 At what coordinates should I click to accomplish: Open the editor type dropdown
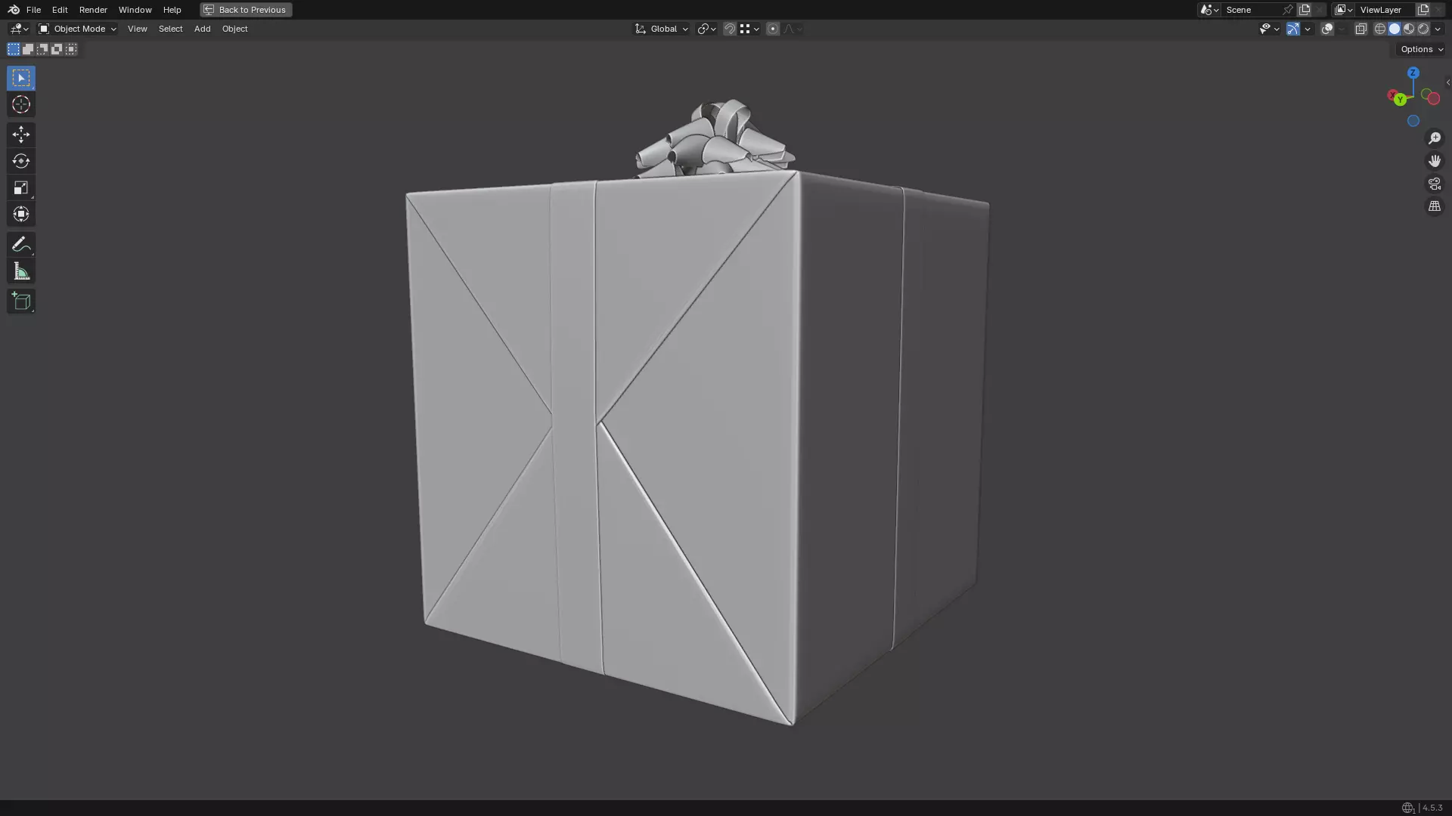[x=19, y=29]
